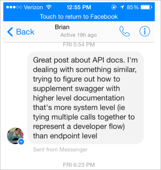Viewport: 161px width, 170px height.
Task: Tap the API docs message bubble
Action: (85, 98)
